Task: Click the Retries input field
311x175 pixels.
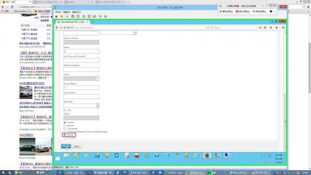Action: click(x=81, y=52)
